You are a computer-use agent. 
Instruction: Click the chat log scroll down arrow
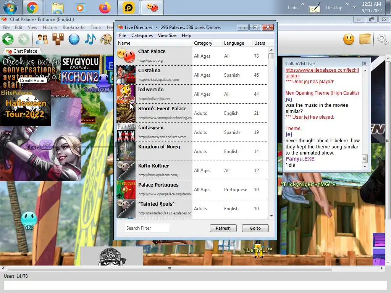365,166
